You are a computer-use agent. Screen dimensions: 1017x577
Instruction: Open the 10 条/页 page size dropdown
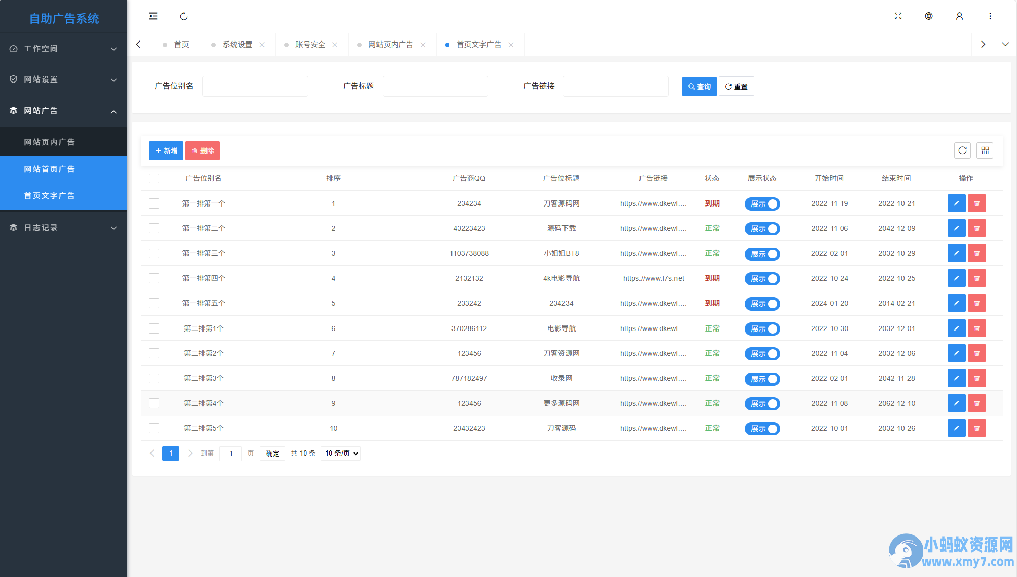(341, 453)
